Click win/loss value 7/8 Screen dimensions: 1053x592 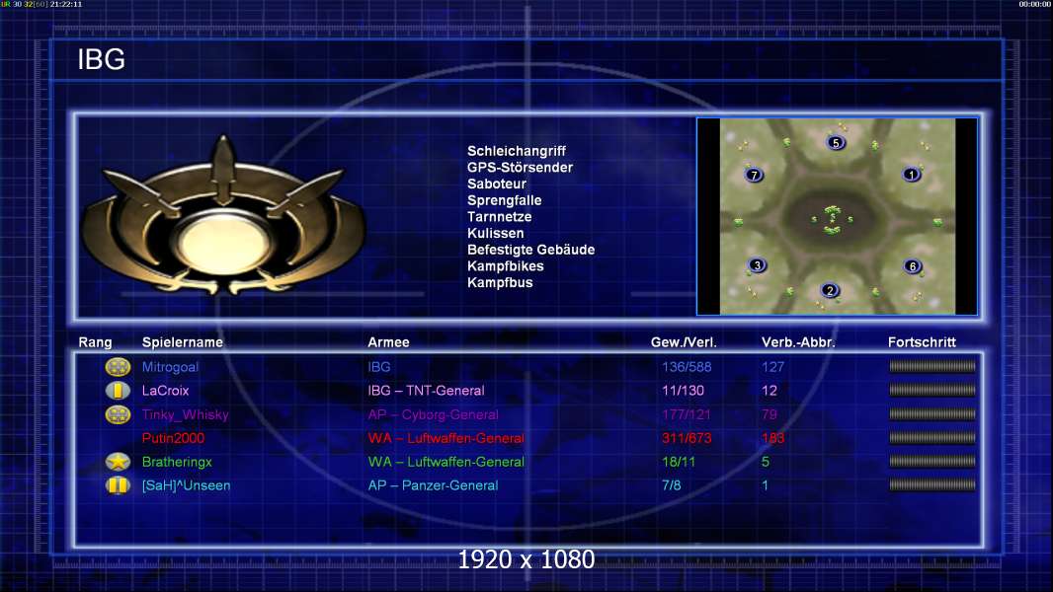click(671, 485)
